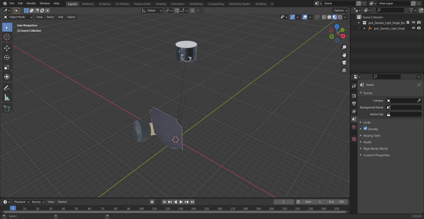424x219 pixels.
Task: Open the Tool properties tab
Action: click(x=354, y=86)
